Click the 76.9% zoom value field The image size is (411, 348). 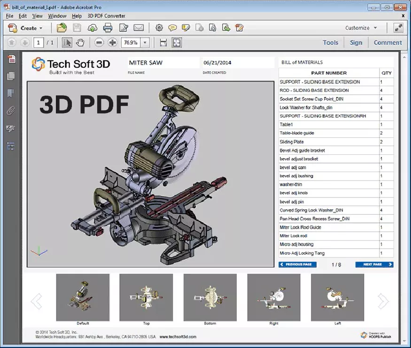point(131,43)
